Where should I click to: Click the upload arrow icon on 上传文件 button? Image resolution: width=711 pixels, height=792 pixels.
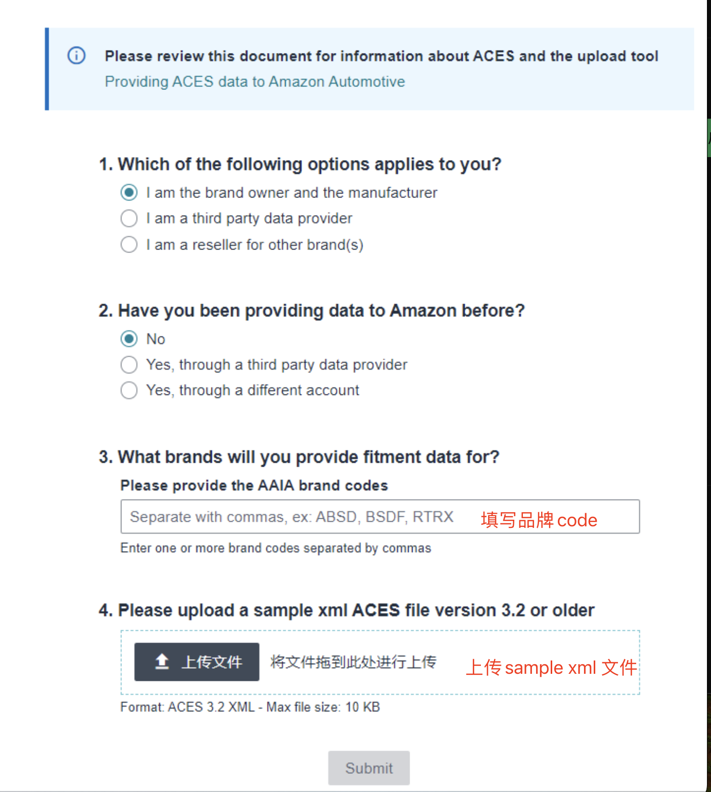click(162, 661)
